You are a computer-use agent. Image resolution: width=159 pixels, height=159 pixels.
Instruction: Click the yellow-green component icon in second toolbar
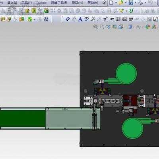pos(34,11)
